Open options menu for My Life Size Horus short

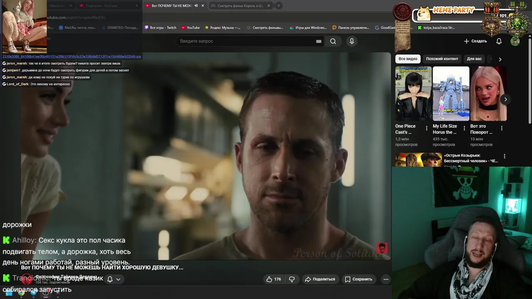(x=464, y=129)
